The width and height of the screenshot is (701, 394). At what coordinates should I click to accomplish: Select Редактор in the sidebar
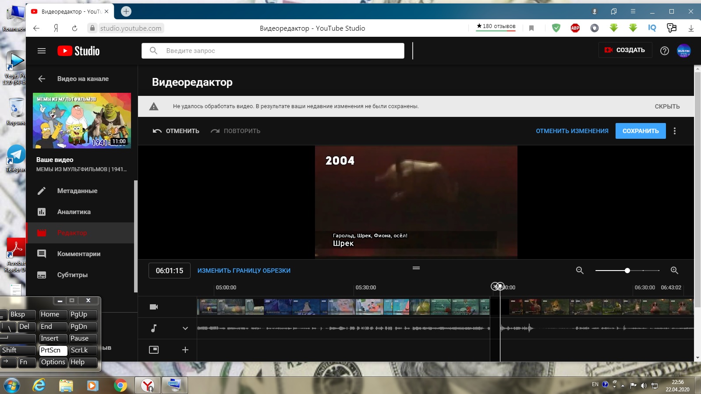[80, 233]
